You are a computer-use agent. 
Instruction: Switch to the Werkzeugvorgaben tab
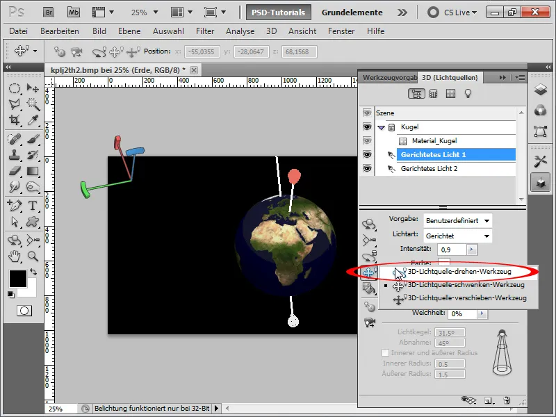pos(389,77)
